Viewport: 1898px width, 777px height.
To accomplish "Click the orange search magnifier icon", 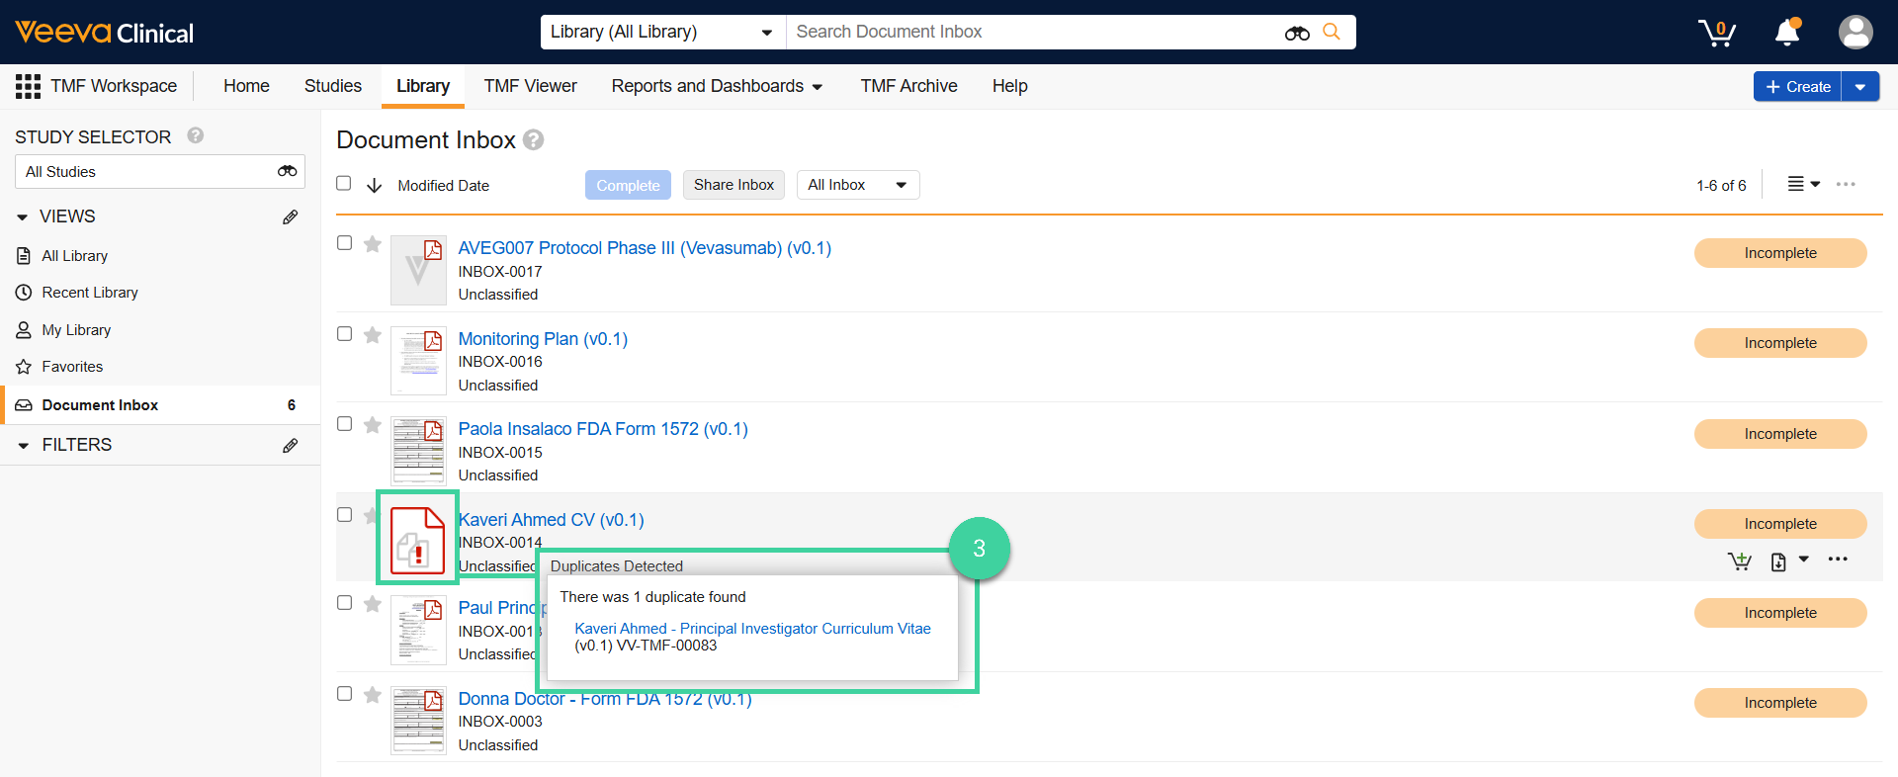I will 1332,32.
